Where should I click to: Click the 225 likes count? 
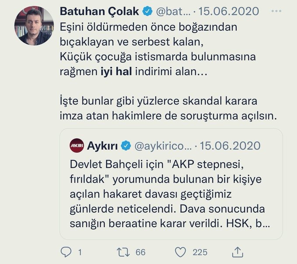coord(200,252)
